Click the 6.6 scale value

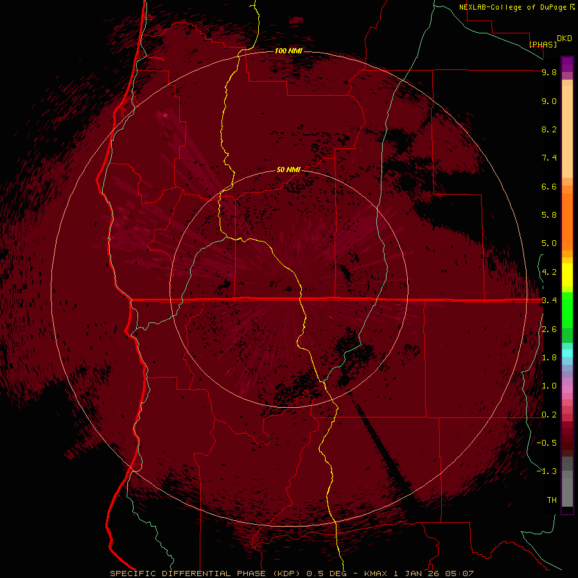[x=549, y=186]
